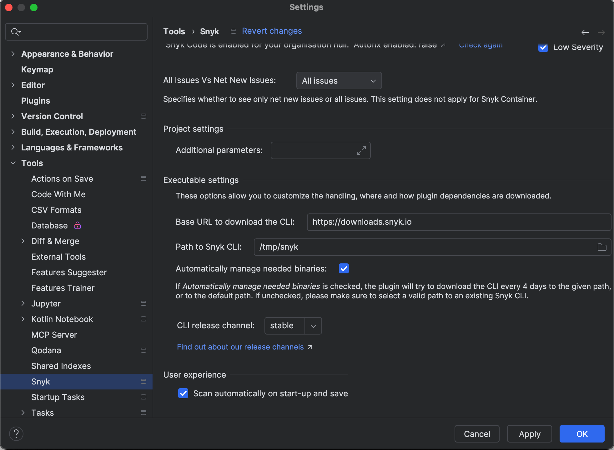Click the Revert changes link

click(272, 31)
